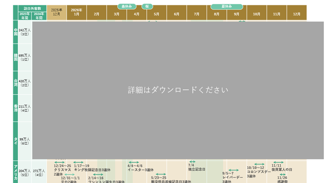Click the arrow above 4/4～4/6 イースター

click(133, 162)
